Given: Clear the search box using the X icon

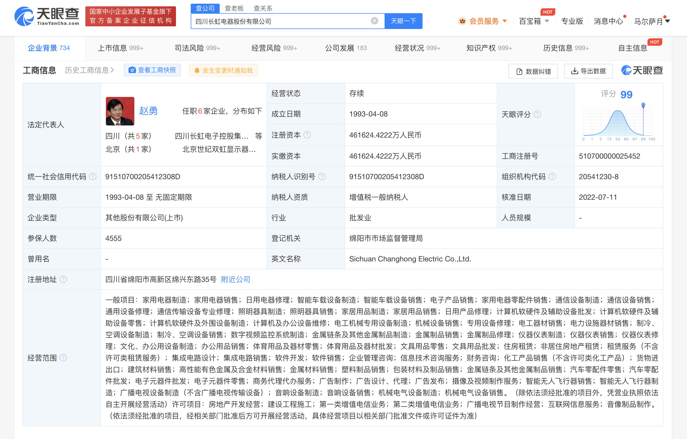Looking at the screenshot, I should pyautogui.click(x=374, y=20).
